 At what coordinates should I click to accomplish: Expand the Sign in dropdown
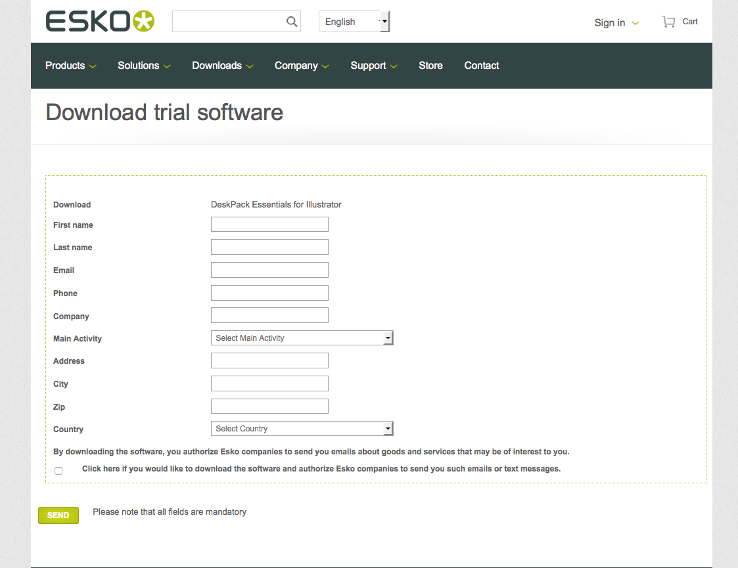click(x=615, y=22)
